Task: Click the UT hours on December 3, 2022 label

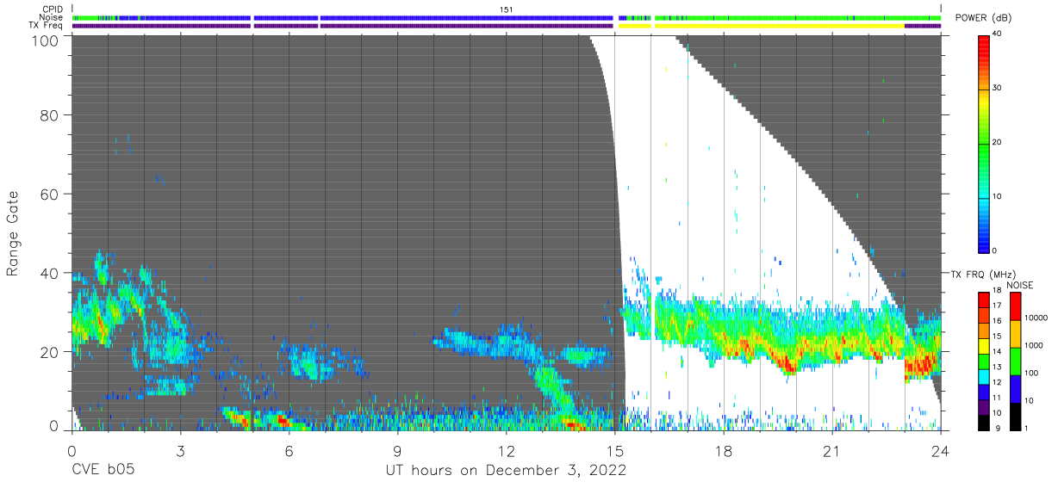Action: tap(507, 471)
